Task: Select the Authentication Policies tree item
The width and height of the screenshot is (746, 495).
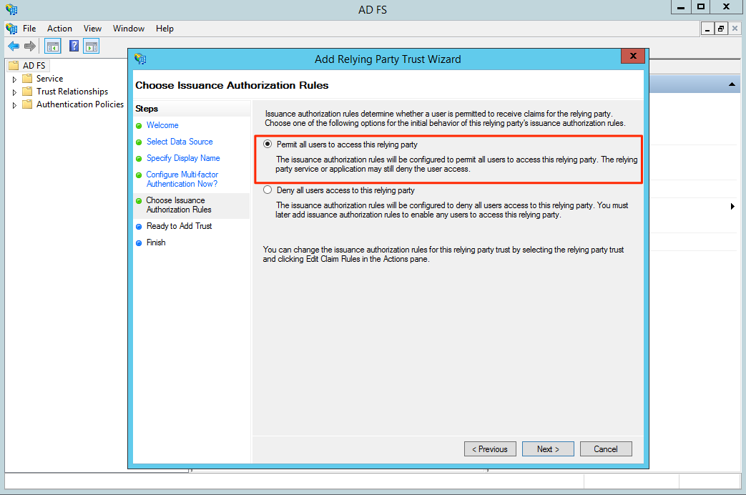Action: [x=80, y=104]
